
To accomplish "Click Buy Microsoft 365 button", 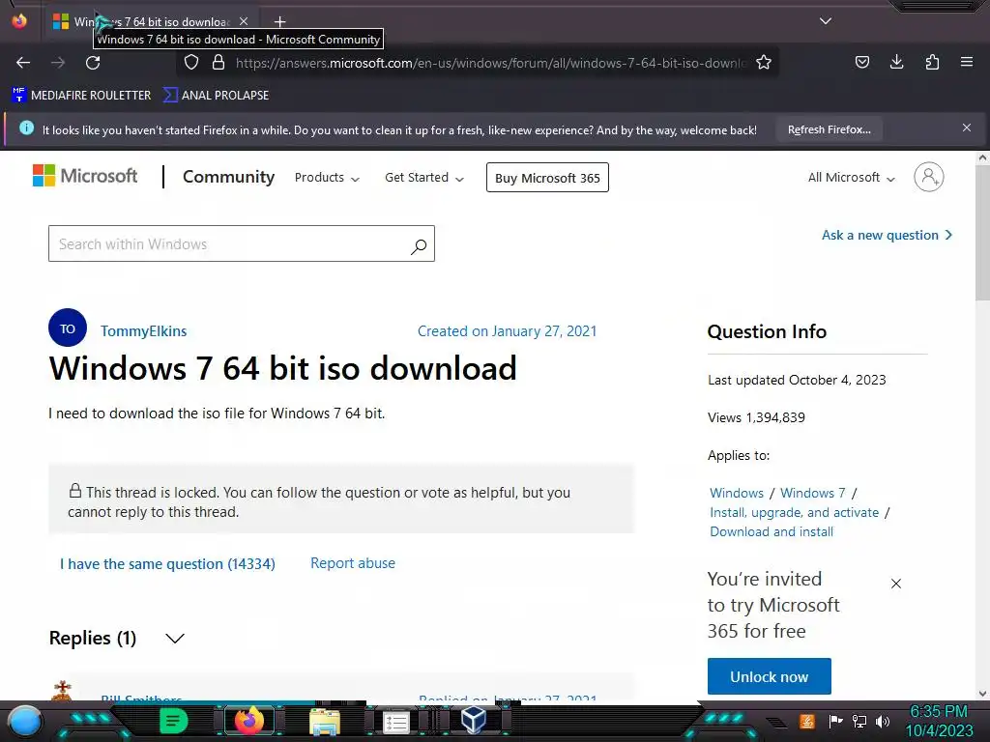I will tap(547, 178).
